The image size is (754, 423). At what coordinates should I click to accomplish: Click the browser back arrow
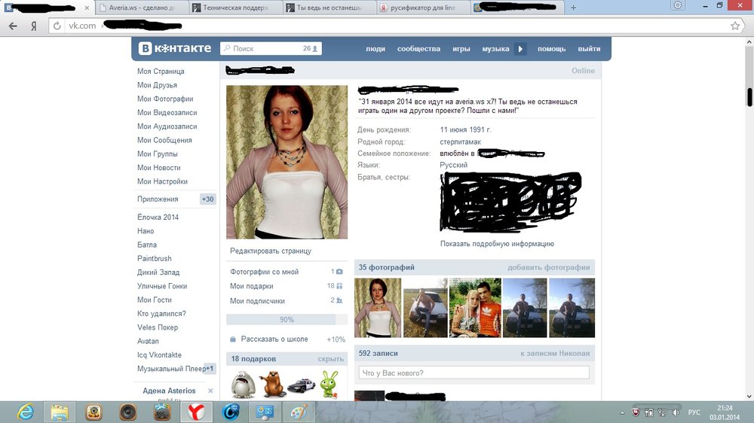13,26
